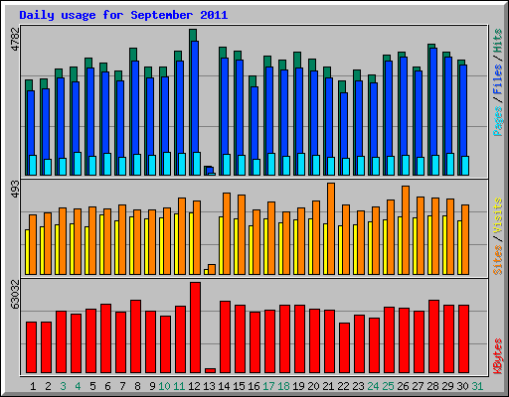Click green weekend day 3 label
The height and width of the screenshot is (397, 509).
coord(63,386)
